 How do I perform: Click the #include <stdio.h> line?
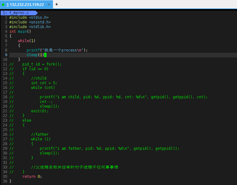29,17
